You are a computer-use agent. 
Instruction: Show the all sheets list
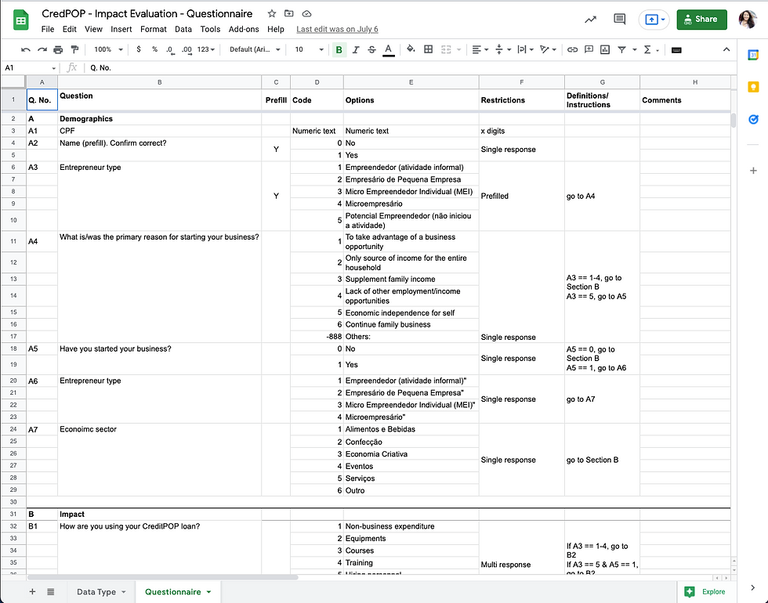[x=50, y=592]
